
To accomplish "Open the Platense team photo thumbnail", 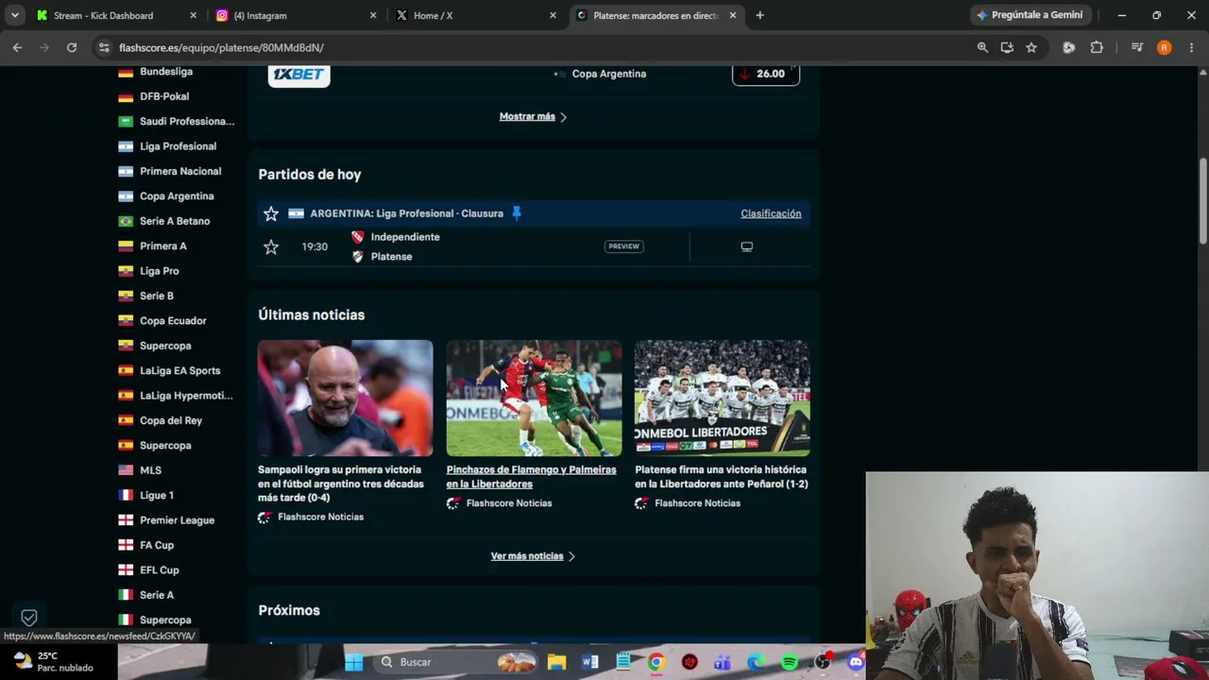I will coord(723,399).
